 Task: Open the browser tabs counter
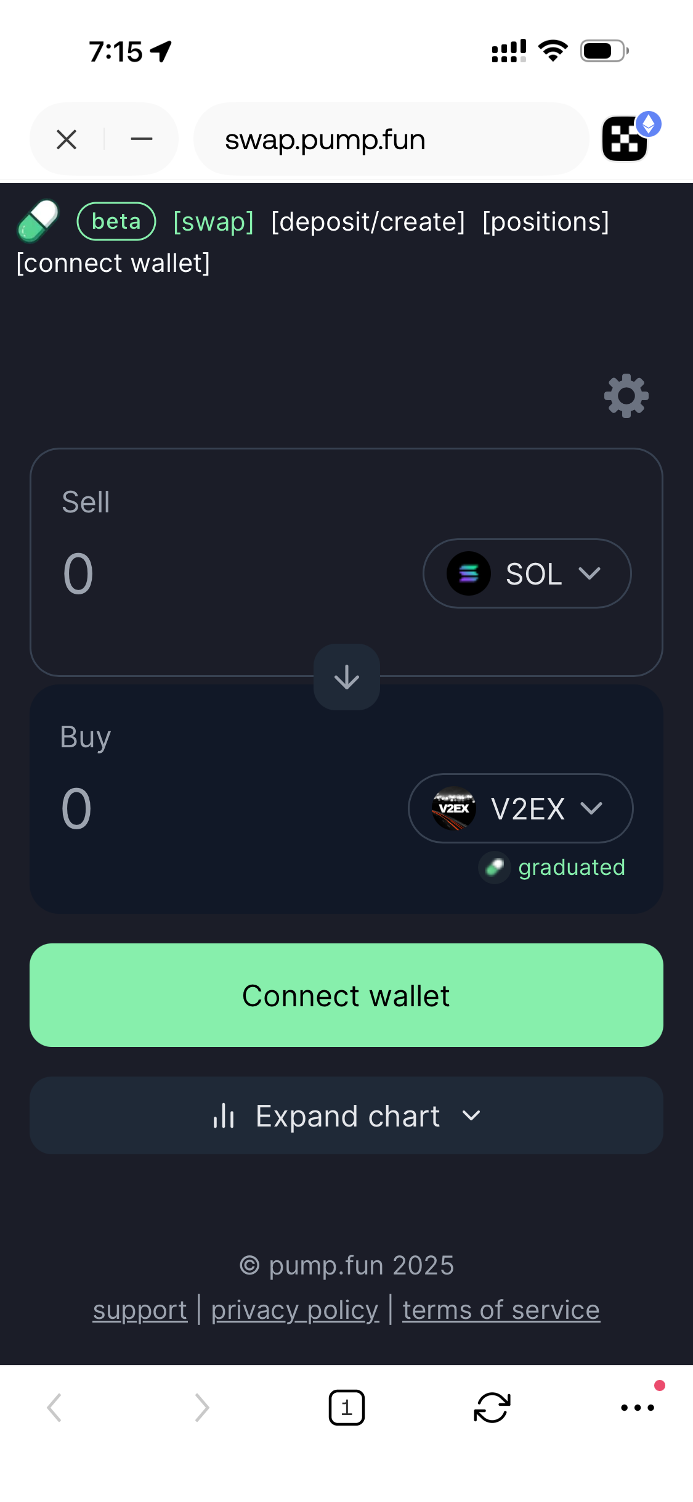[346, 1408]
